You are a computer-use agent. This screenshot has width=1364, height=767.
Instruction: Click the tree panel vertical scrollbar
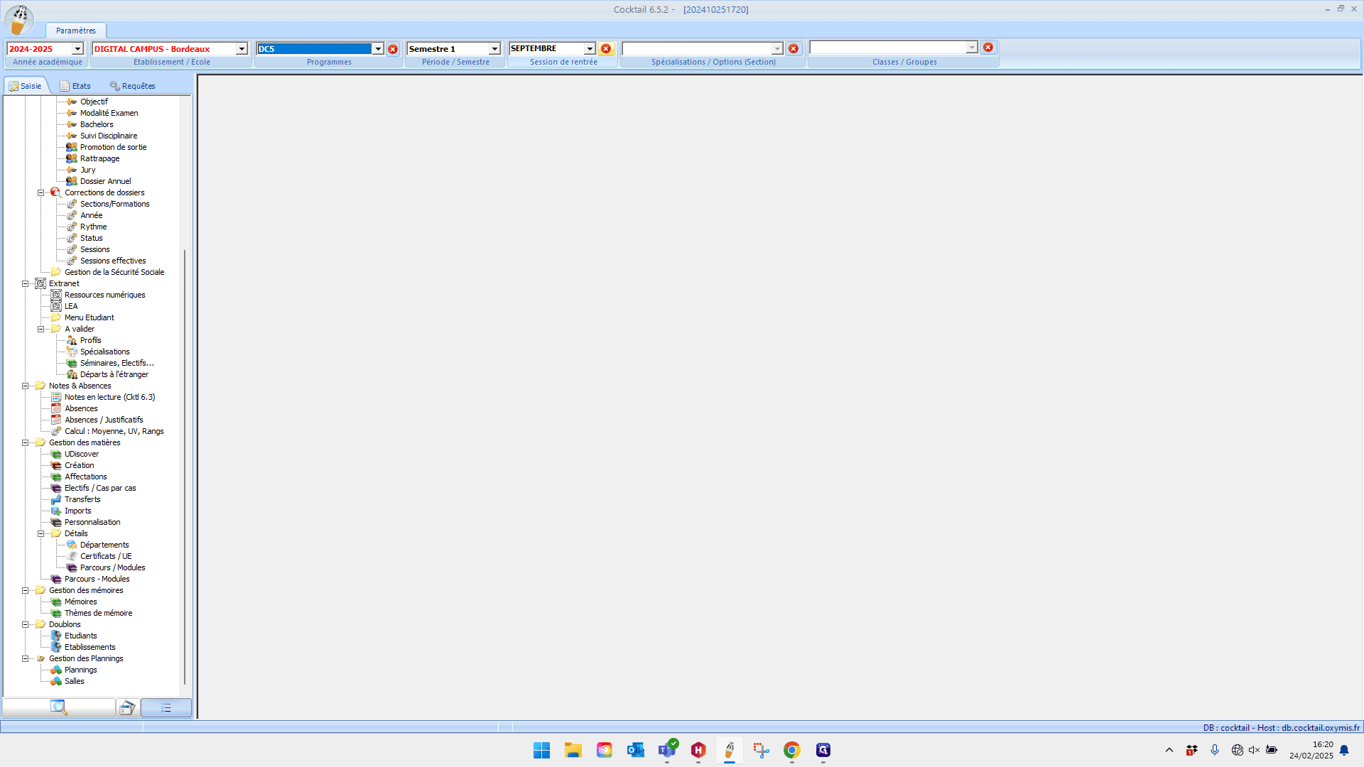185,466
